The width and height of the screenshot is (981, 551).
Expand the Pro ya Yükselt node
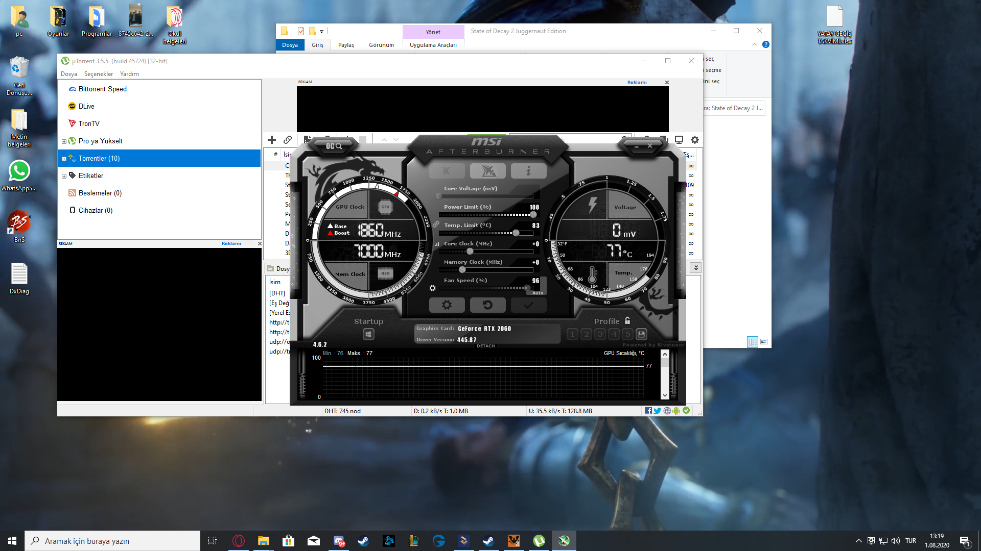click(x=64, y=141)
